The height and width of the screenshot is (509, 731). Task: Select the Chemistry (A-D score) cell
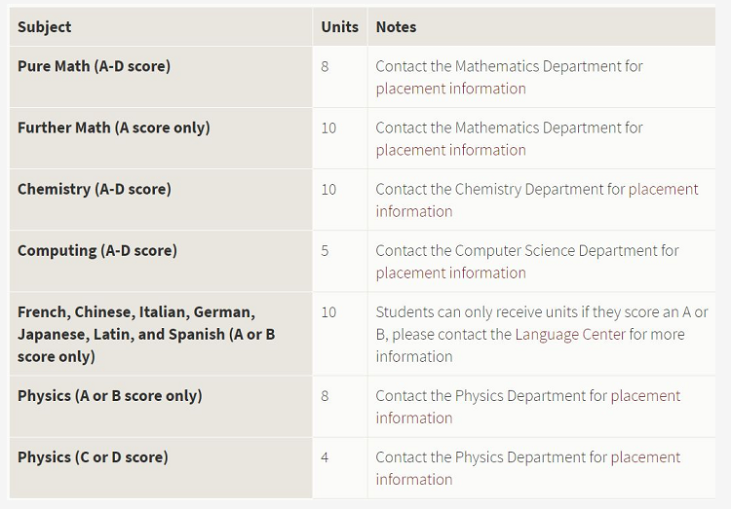coord(161,200)
